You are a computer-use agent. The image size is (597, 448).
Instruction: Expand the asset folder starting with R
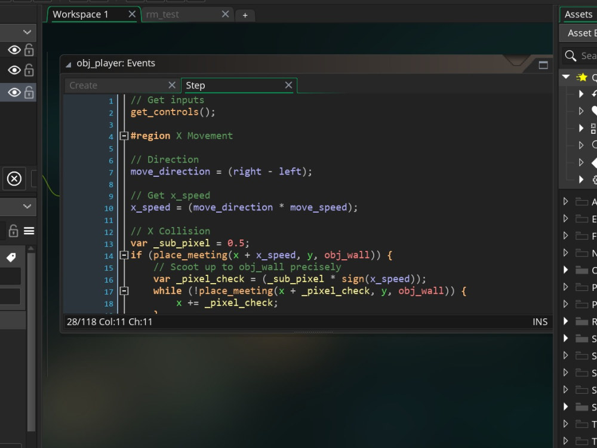pyautogui.click(x=566, y=321)
